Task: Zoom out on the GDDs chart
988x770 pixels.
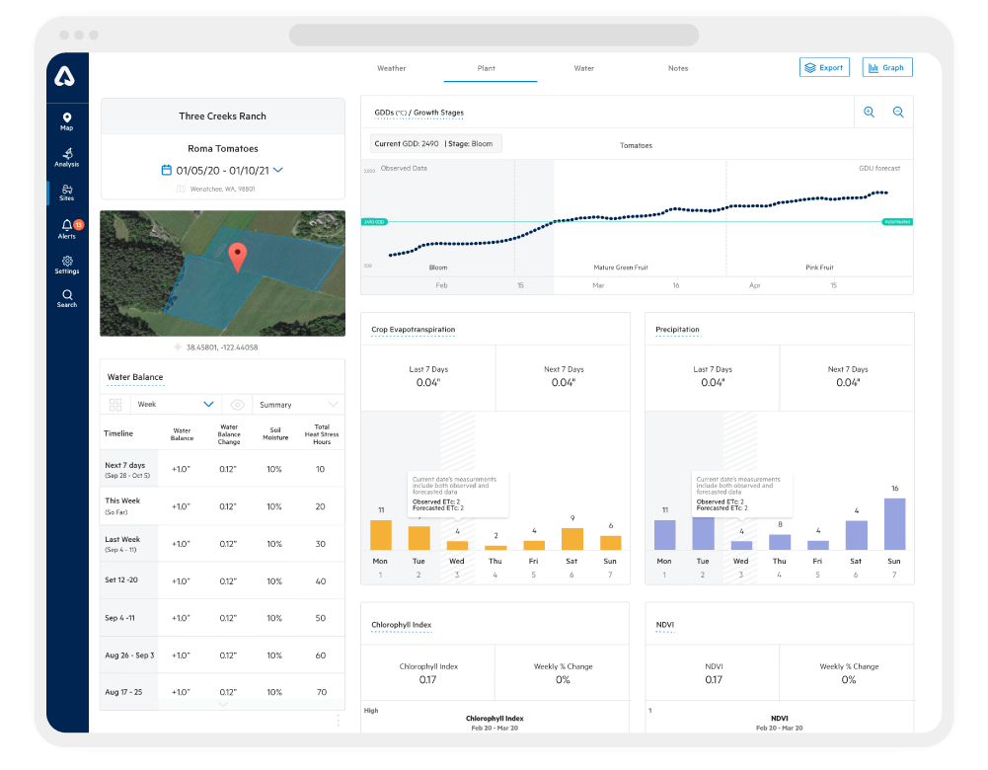Action: 898,113
